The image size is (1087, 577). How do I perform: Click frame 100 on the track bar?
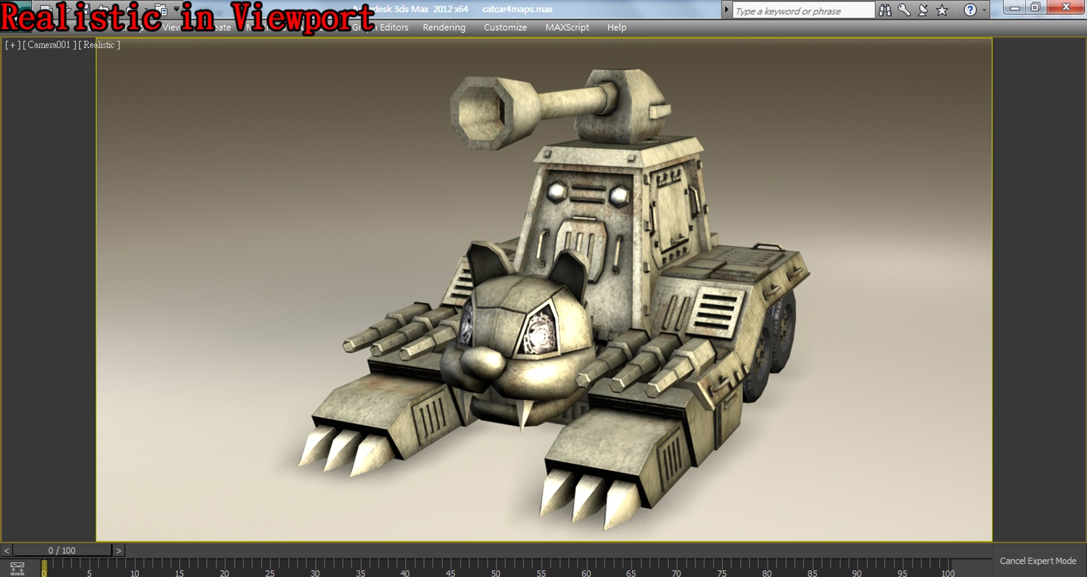click(948, 567)
